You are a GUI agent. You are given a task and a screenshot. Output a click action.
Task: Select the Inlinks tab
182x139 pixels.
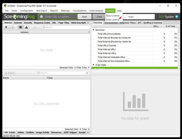pyautogui.click(x=21, y=132)
